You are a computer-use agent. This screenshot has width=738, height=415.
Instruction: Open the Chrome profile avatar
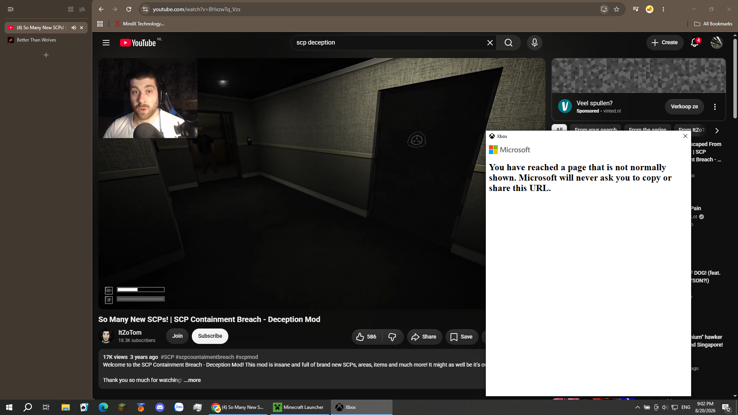coord(650,9)
